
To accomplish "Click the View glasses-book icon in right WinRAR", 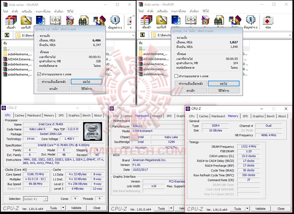I will click(x=191, y=20).
